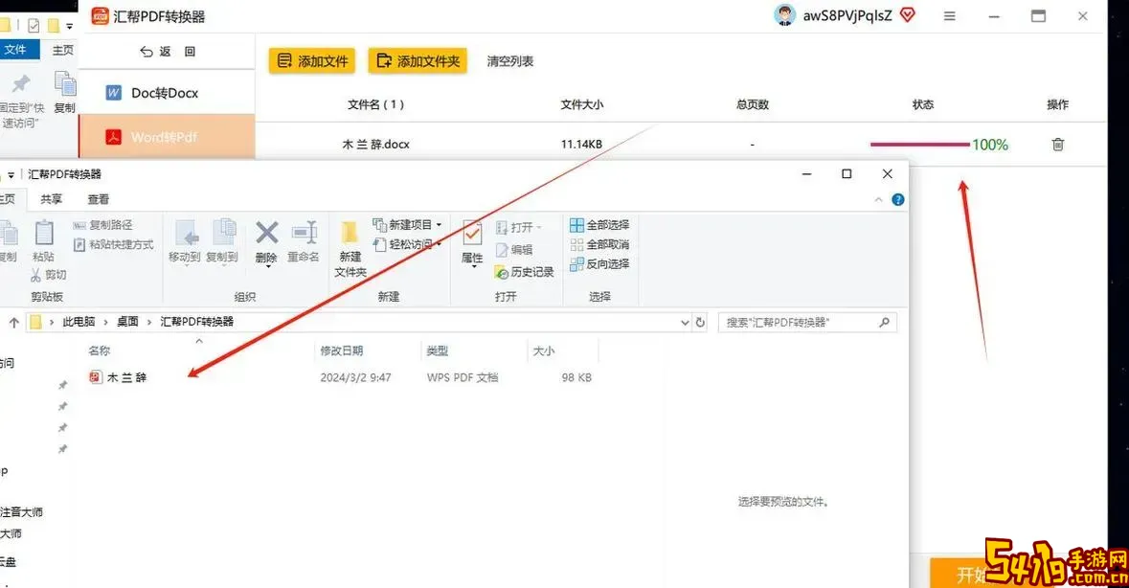Select Word转Pdf in converter sidebar
This screenshot has height=588, width=1129.
(x=166, y=137)
